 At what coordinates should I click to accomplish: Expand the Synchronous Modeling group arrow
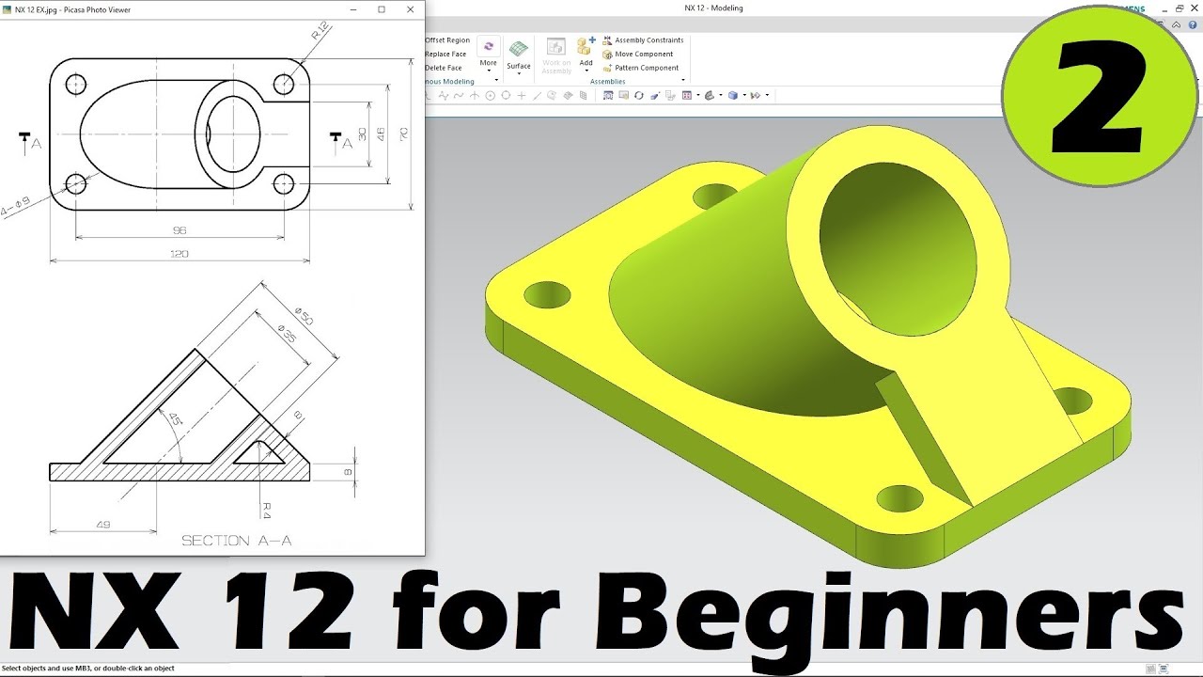(x=496, y=80)
